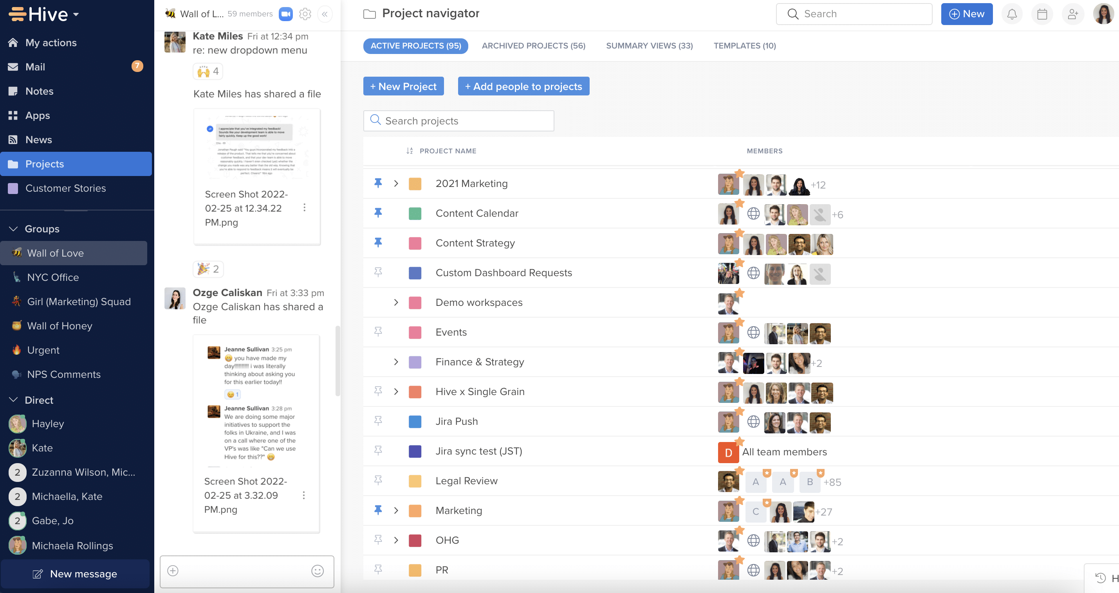This screenshot has width=1119, height=593.
Task: Click the New Project button
Action: [x=403, y=86]
